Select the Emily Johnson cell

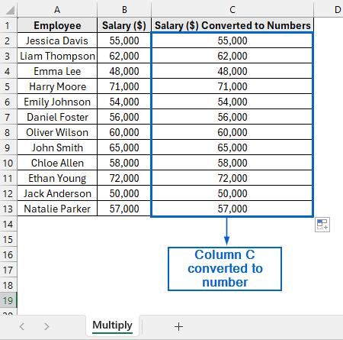pos(57,102)
